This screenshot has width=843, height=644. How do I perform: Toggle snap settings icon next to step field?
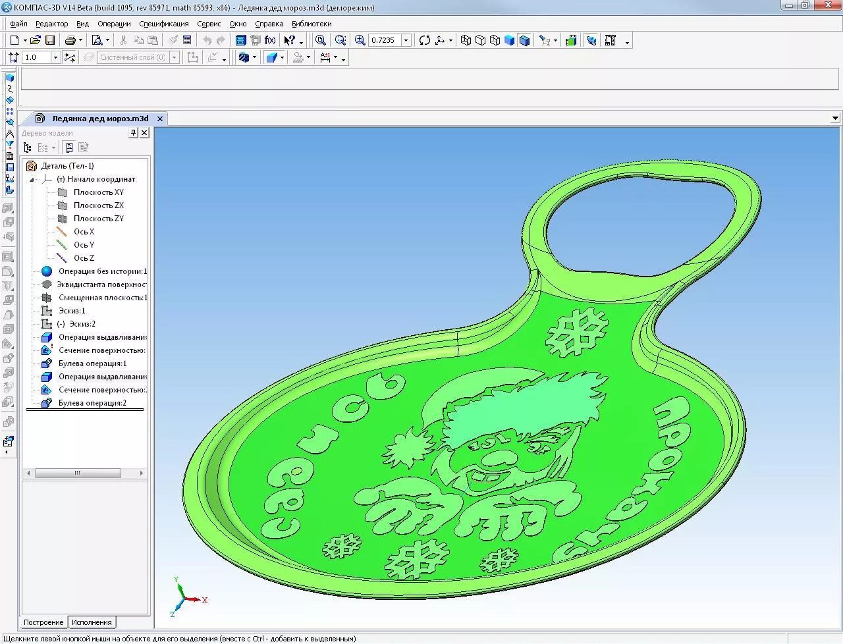(70, 57)
